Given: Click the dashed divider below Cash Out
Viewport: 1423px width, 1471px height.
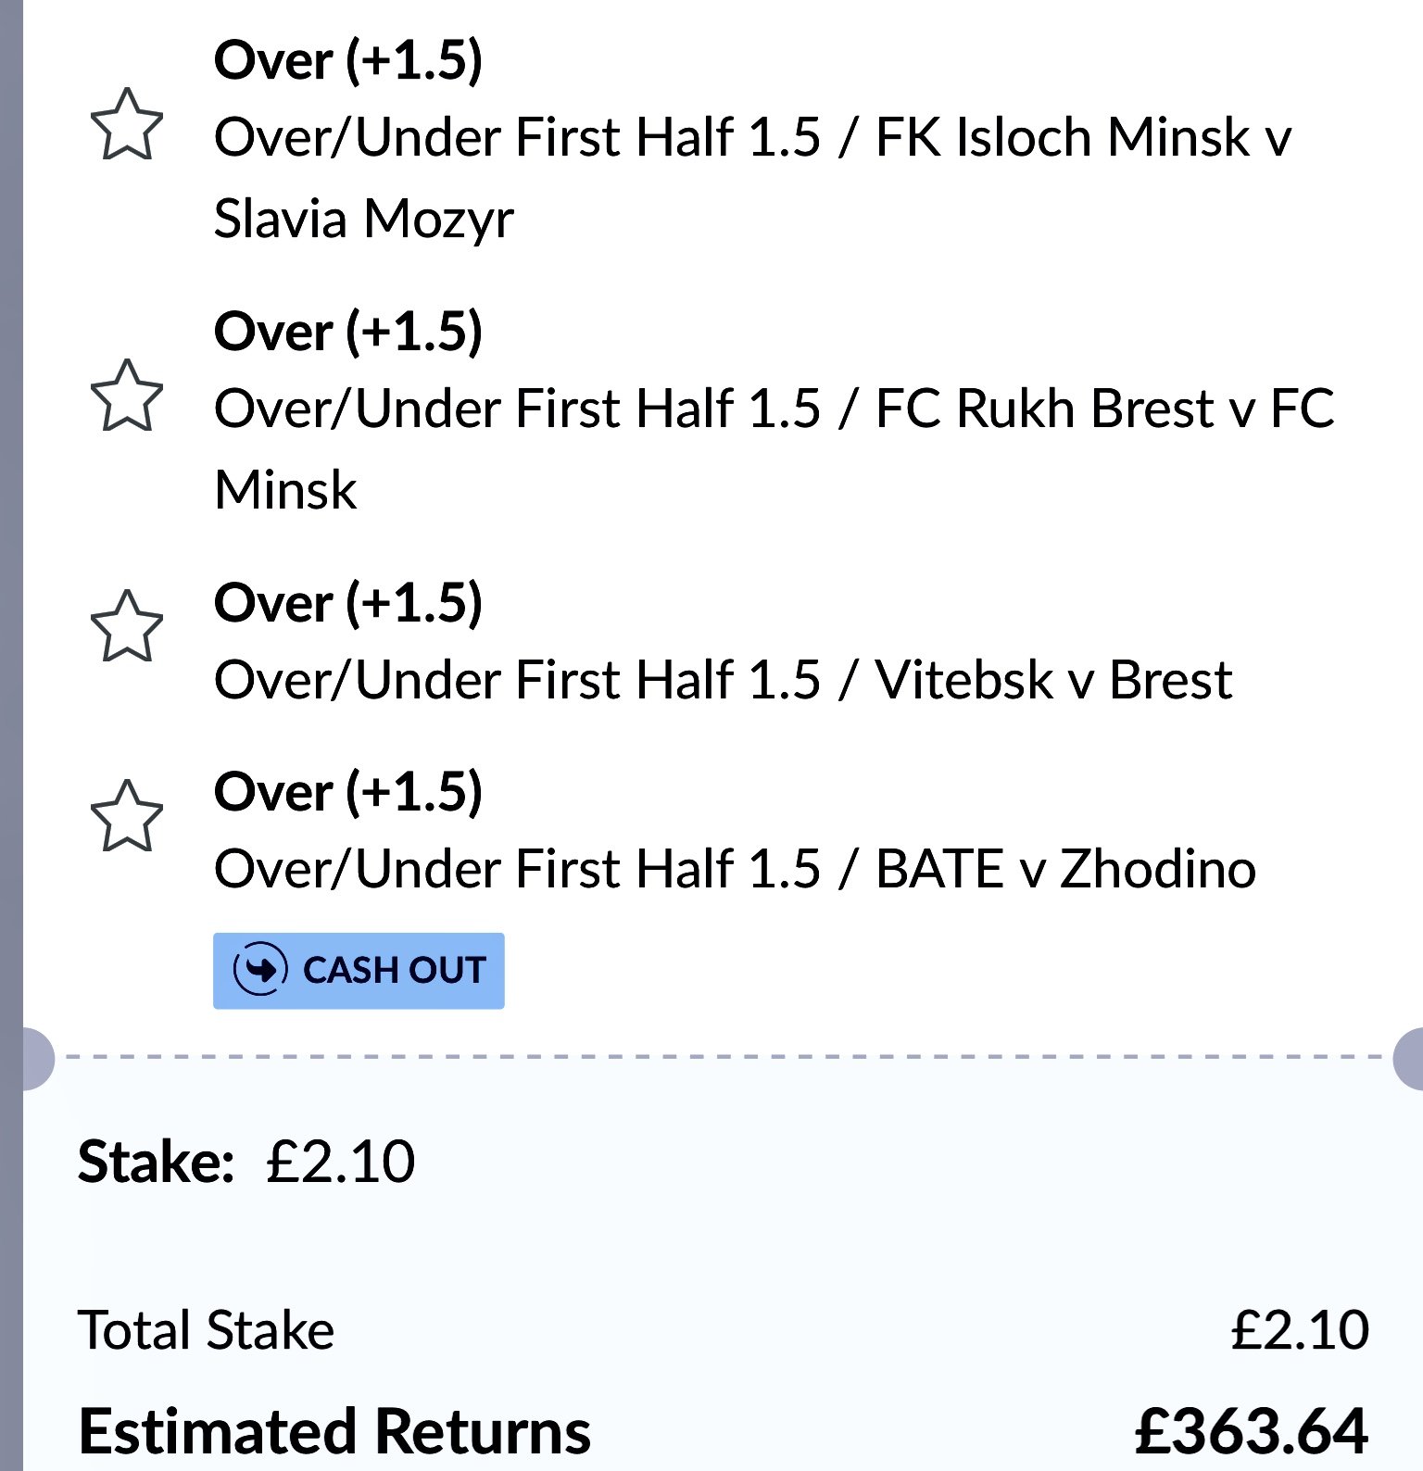Looking at the screenshot, I should 724,1057.
